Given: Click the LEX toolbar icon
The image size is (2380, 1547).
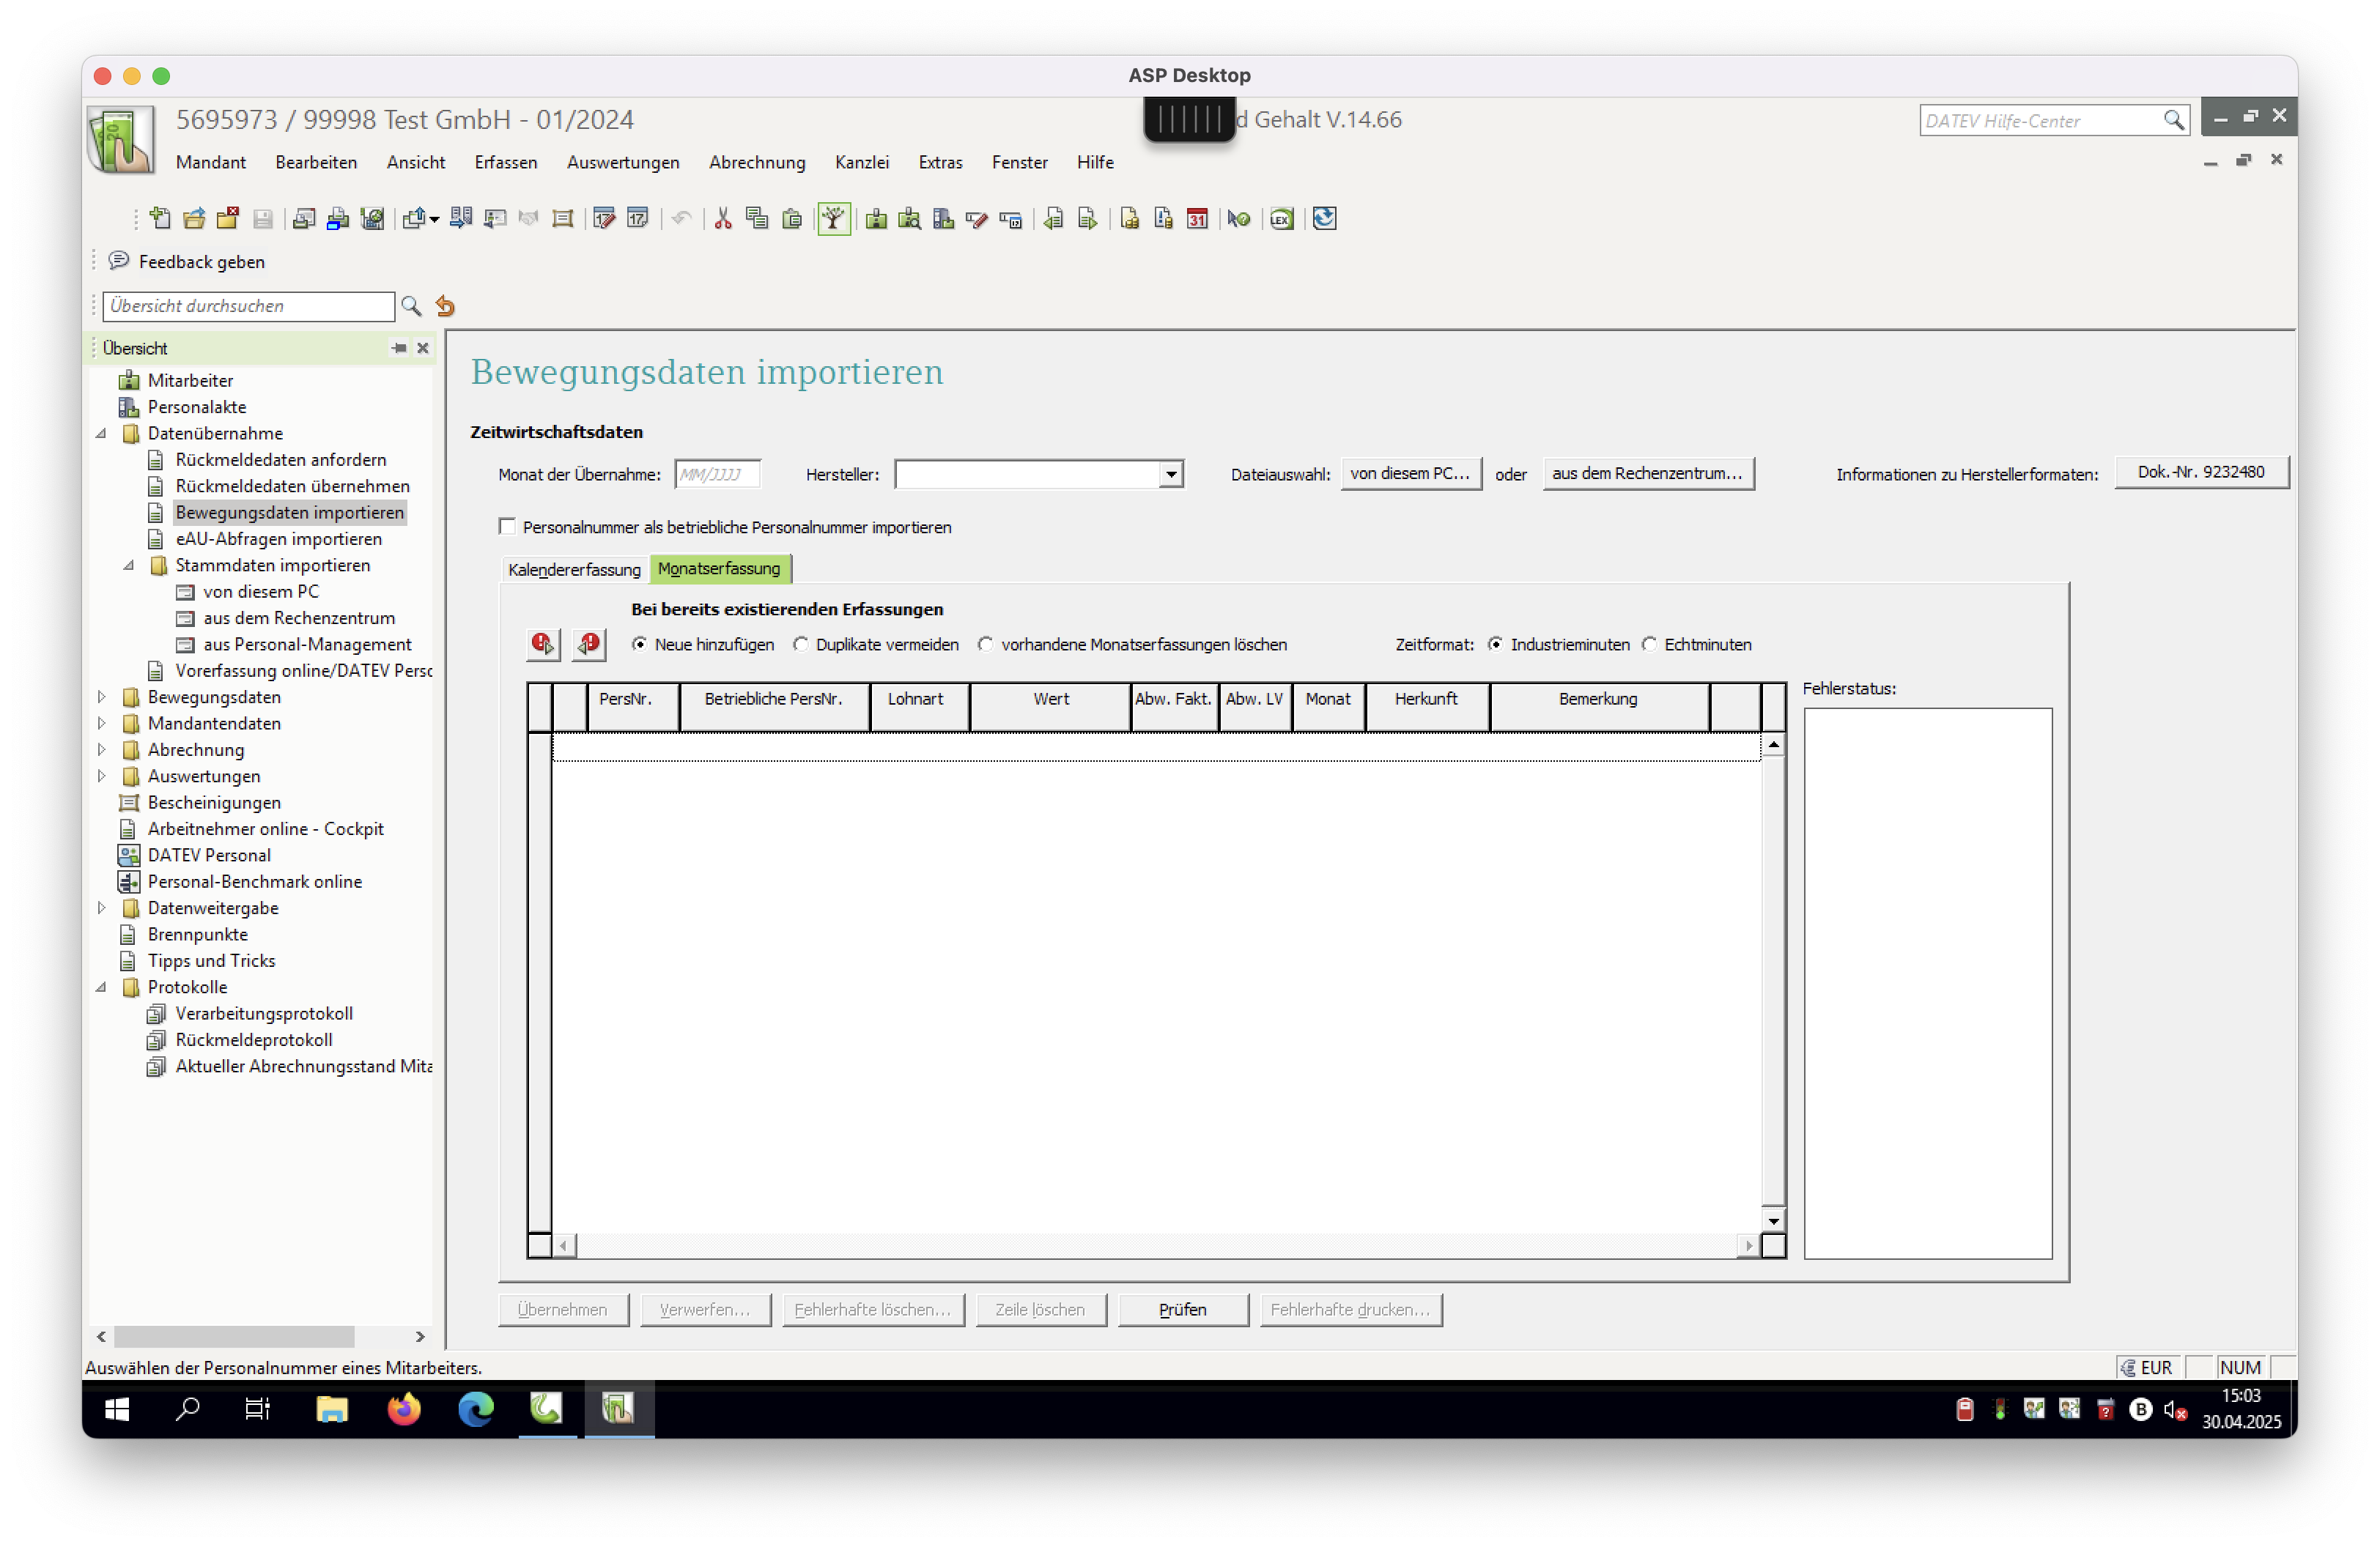Looking at the screenshot, I should coord(1282,219).
